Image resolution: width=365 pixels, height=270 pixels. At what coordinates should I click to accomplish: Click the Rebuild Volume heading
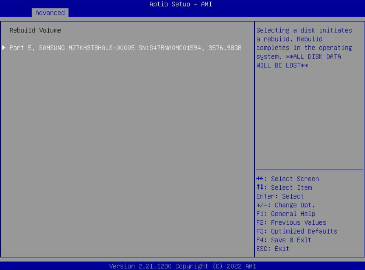point(35,30)
